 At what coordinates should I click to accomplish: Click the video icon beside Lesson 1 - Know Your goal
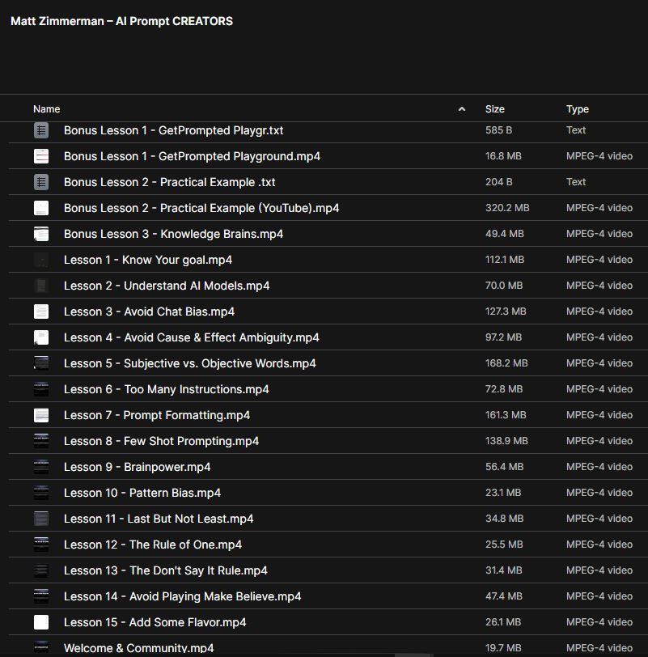coord(41,260)
